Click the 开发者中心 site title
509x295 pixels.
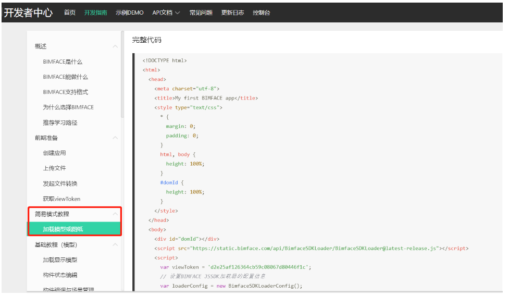28,13
